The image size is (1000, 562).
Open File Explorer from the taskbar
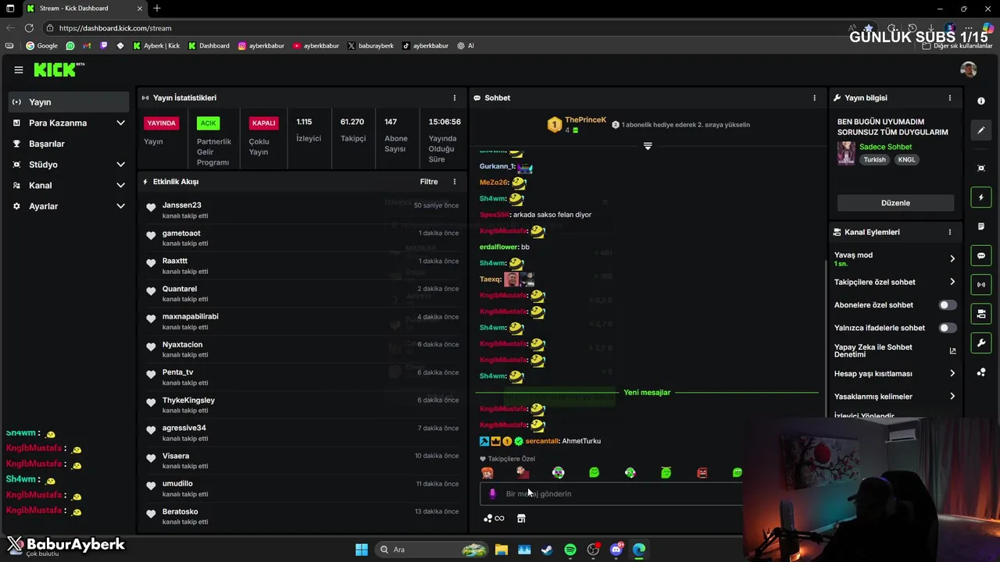point(501,550)
